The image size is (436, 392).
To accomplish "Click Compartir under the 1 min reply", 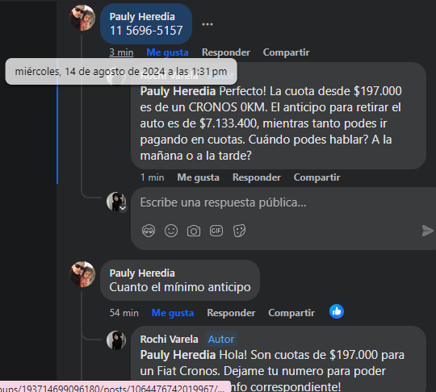I will pyautogui.click(x=317, y=177).
